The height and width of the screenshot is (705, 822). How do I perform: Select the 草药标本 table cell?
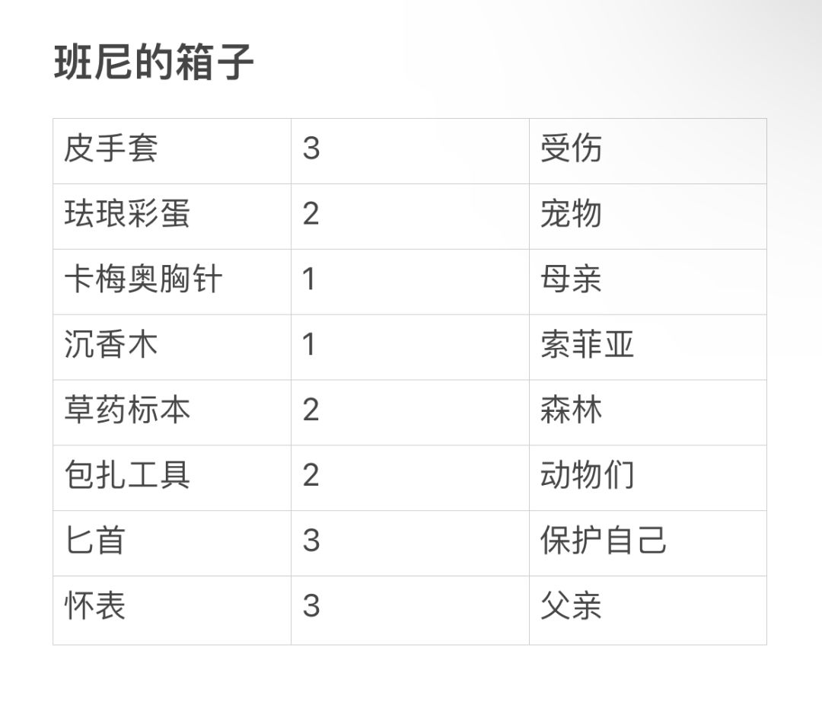[127, 410]
